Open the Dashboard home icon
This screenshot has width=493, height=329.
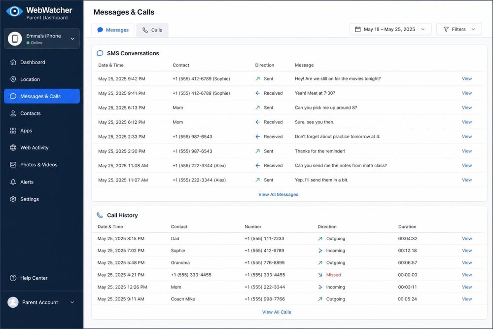tap(13, 62)
